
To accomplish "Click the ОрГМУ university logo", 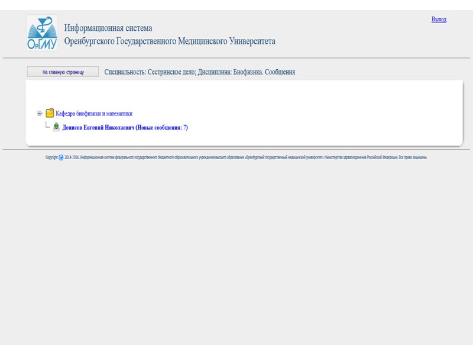I will 42,33.
